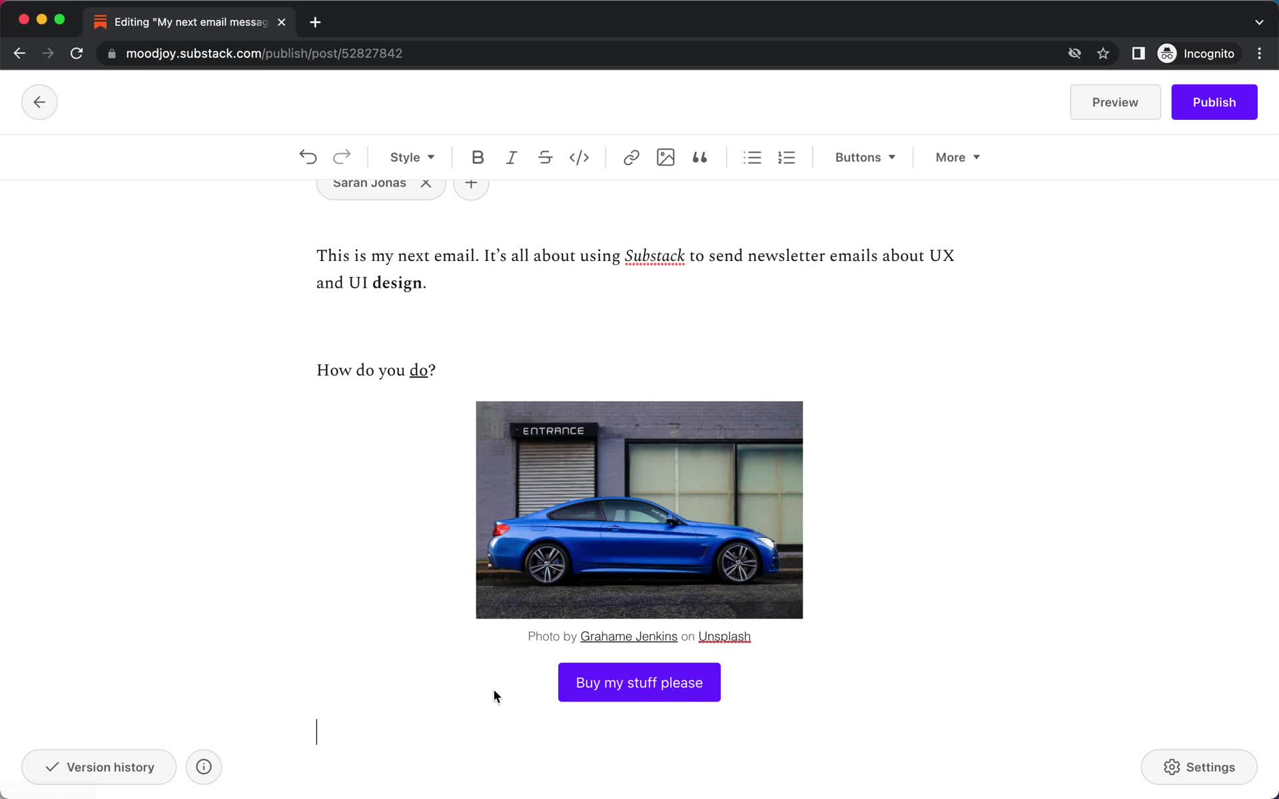Click the underlined word 'do'

point(418,370)
